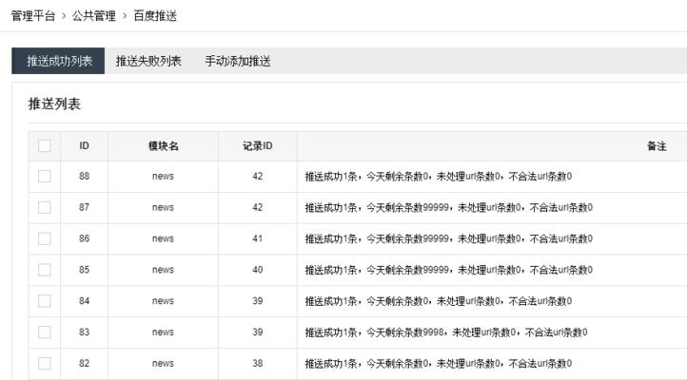Toggle the checkbox for row ID 82
Viewport: 687px width, 380px height.
coord(45,364)
